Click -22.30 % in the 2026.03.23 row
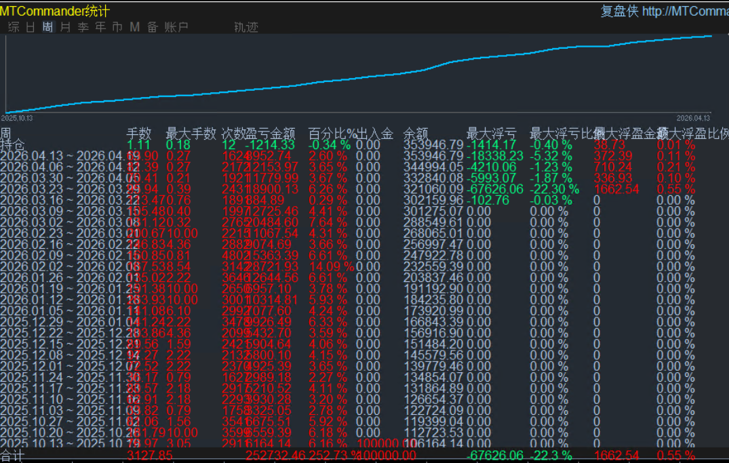The width and height of the screenshot is (729, 463). click(555, 189)
